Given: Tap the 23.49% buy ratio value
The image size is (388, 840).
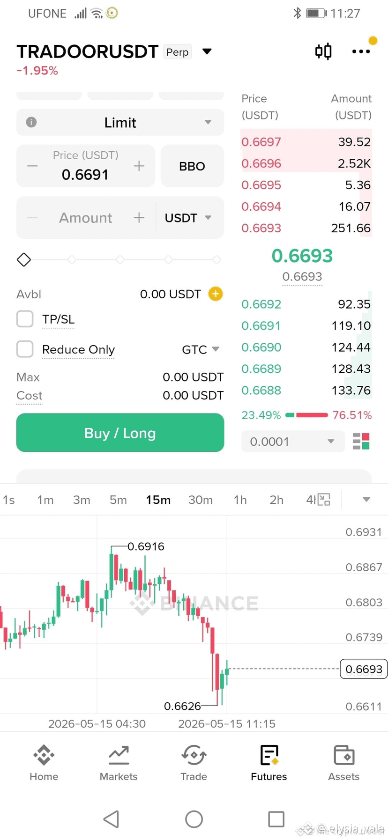Looking at the screenshot, I should (x=261, y=415).
